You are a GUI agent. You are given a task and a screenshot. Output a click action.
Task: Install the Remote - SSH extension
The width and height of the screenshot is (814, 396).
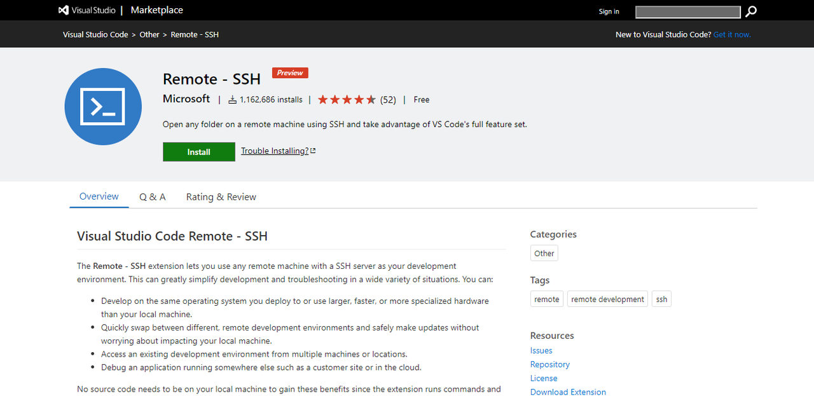point(199,152)
